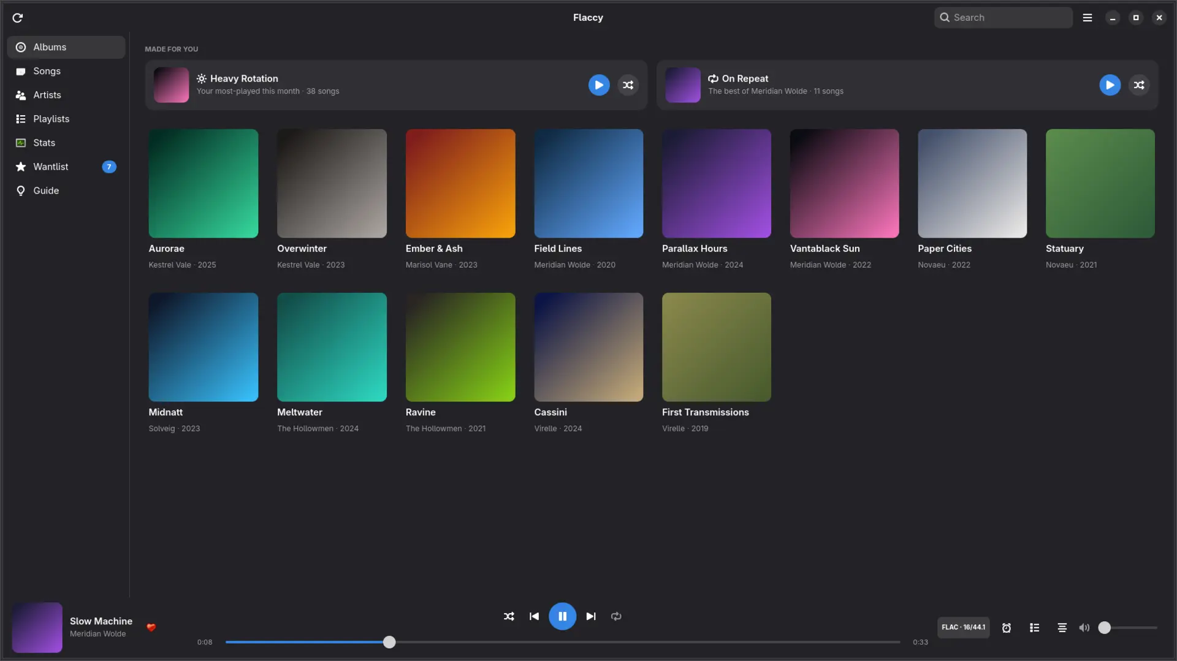Open the sleep timer alarm icon

click(x=1007, y=628)
